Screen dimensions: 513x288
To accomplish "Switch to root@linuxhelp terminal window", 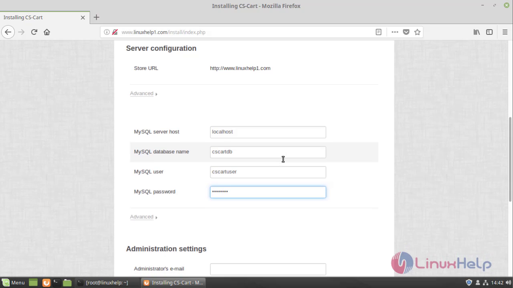I will (x=107, y=282).
